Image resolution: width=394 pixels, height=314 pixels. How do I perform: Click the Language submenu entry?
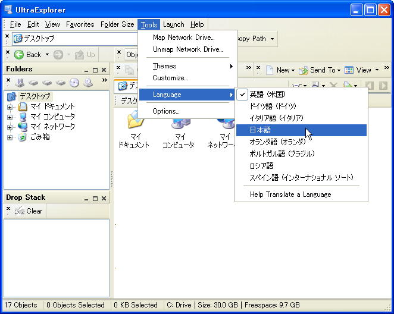pyautogui.click(x=187, y=95)
